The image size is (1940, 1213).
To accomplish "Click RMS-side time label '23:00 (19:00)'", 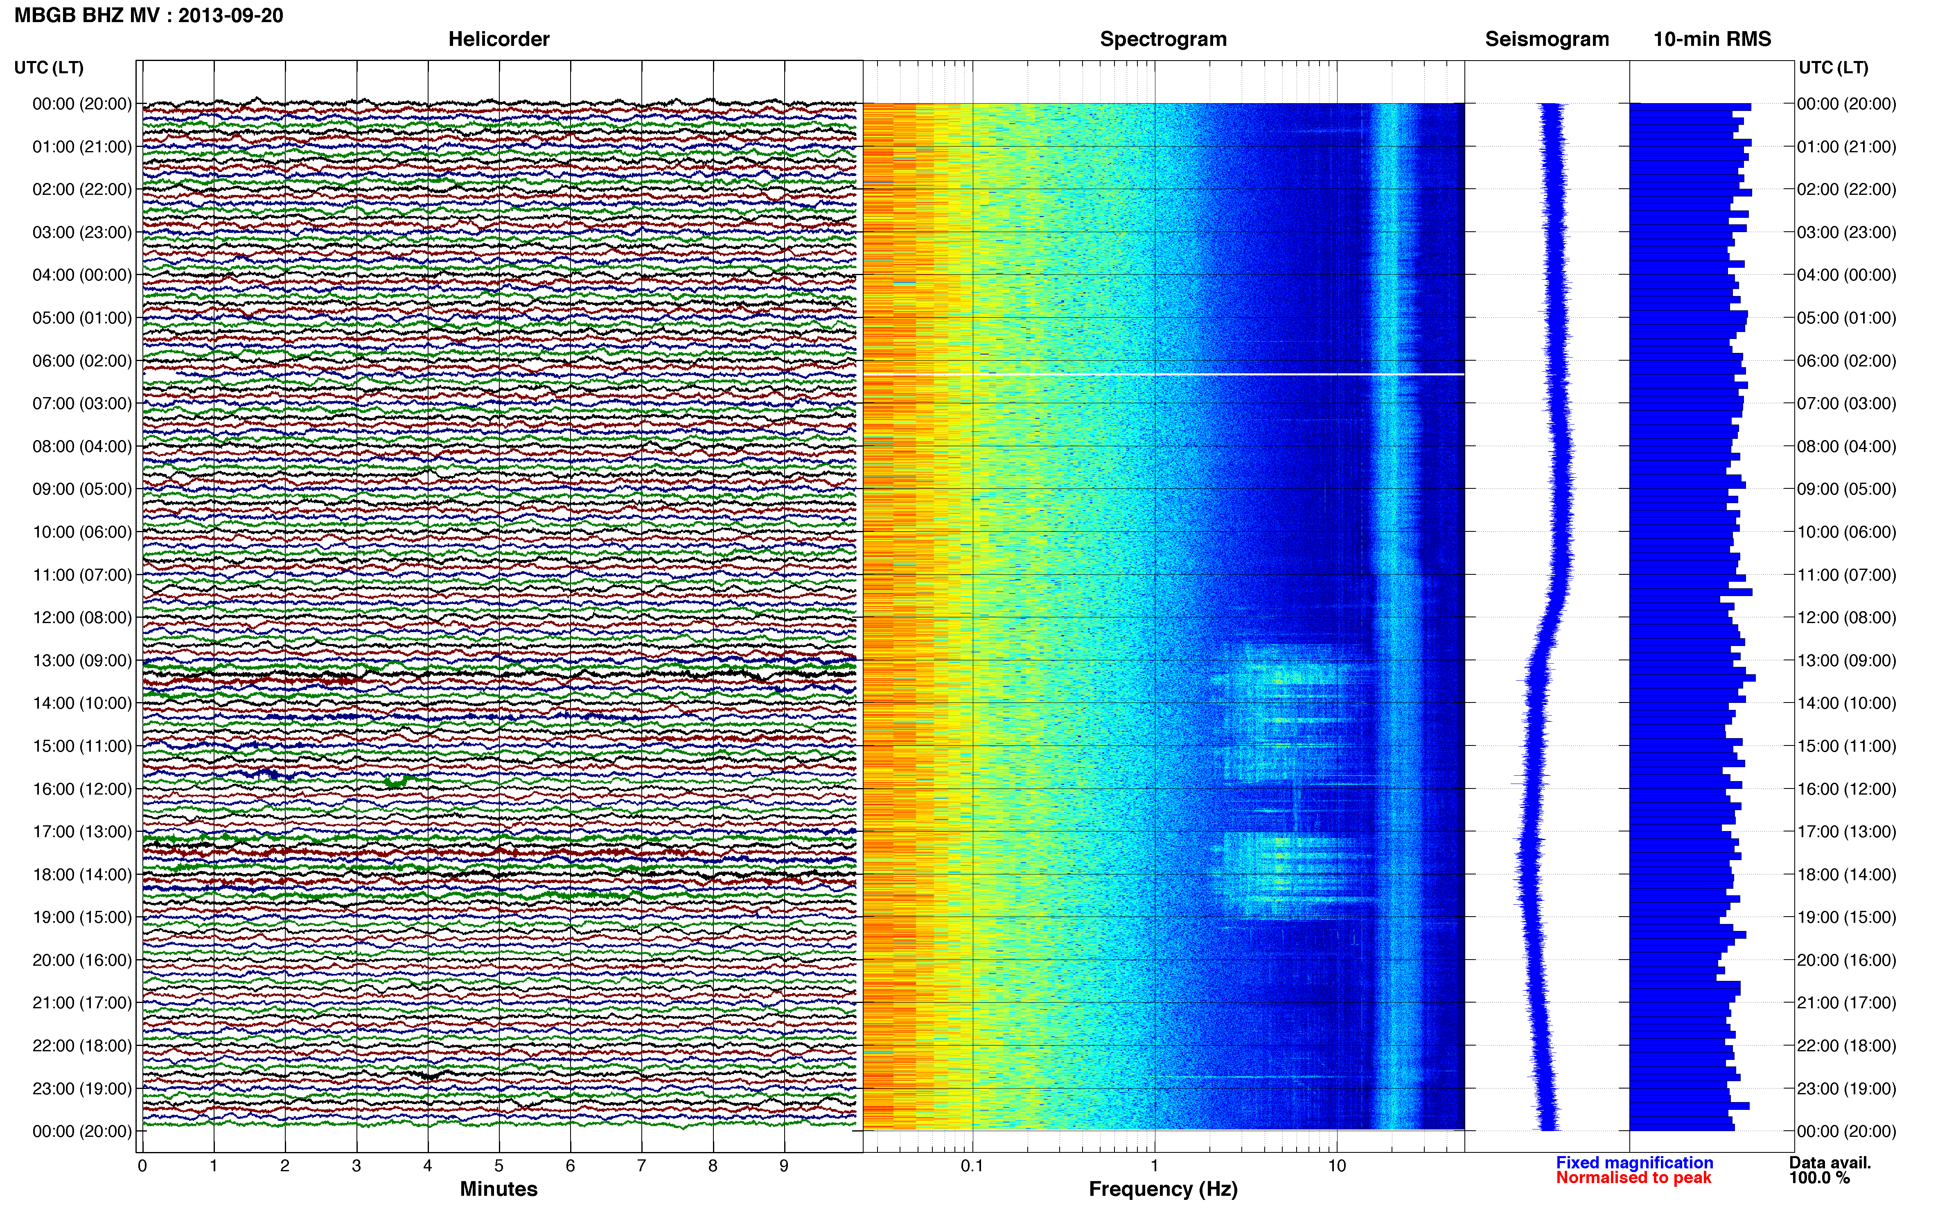I will [x=1846, y=1089].
